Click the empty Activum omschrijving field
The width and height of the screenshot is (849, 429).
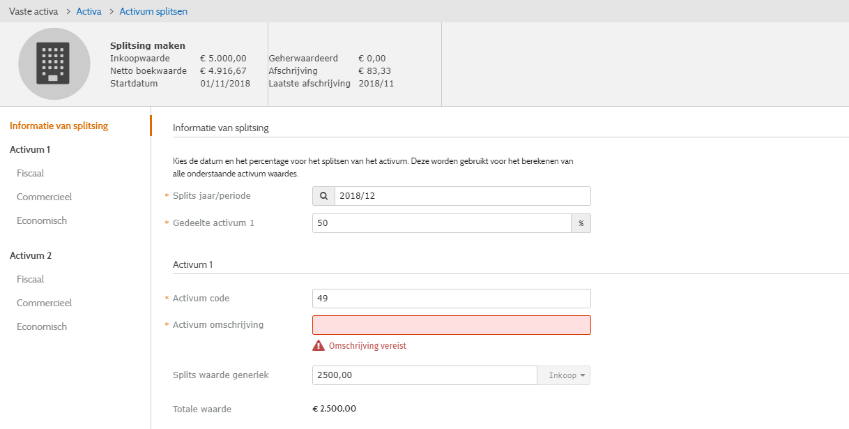tap(451, 325)
